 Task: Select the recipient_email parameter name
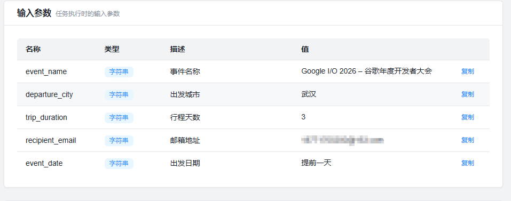[x=51, y=141]
